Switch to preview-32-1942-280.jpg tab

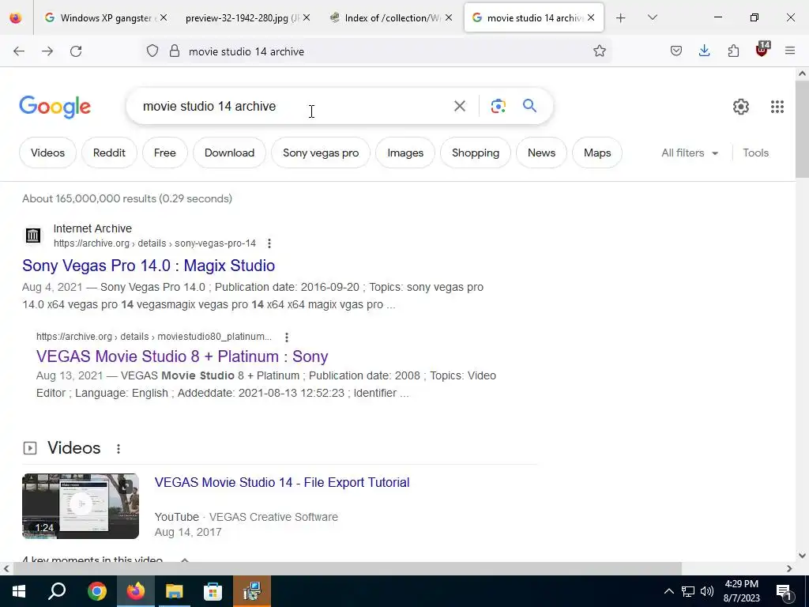(x=242, y=18)
